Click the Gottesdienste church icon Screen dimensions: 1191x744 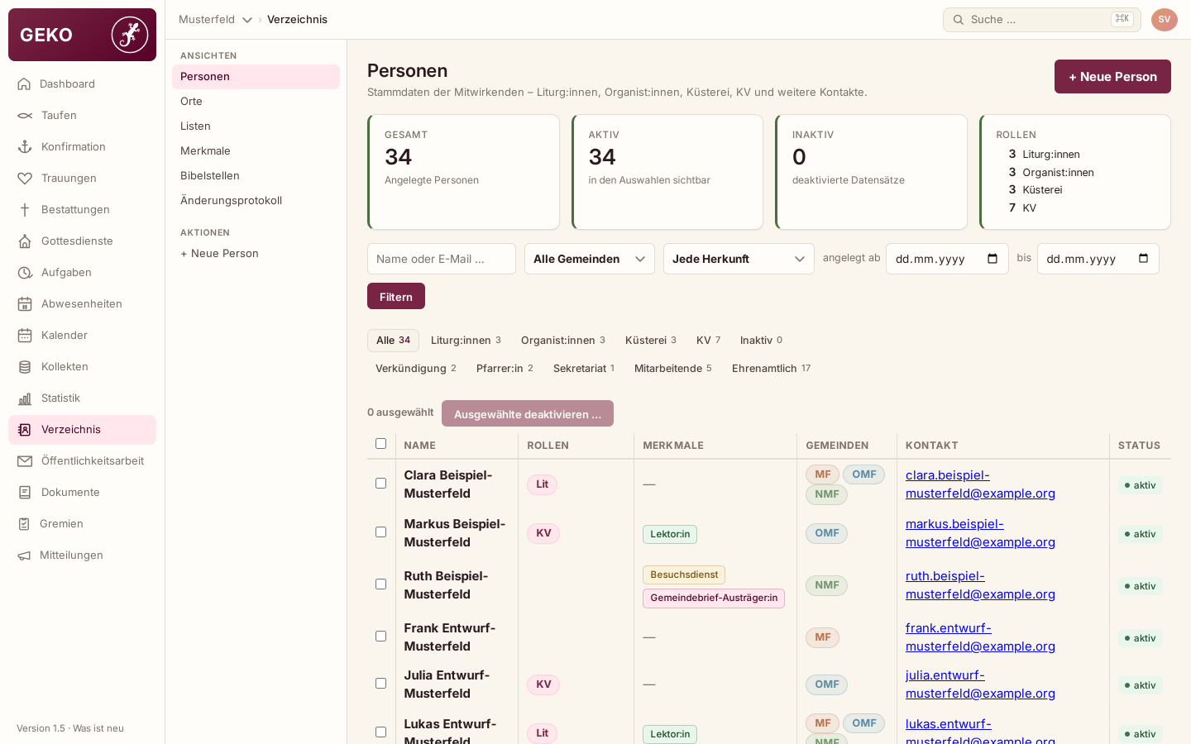tap(25, 241)
